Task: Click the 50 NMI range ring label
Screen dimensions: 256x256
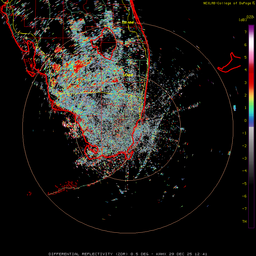Action: pos(128,75)
